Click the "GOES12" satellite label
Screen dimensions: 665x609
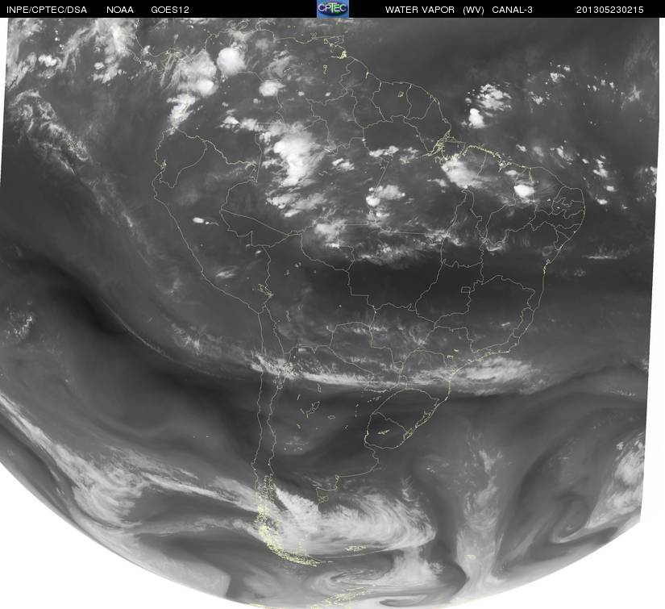pos(170,10)
